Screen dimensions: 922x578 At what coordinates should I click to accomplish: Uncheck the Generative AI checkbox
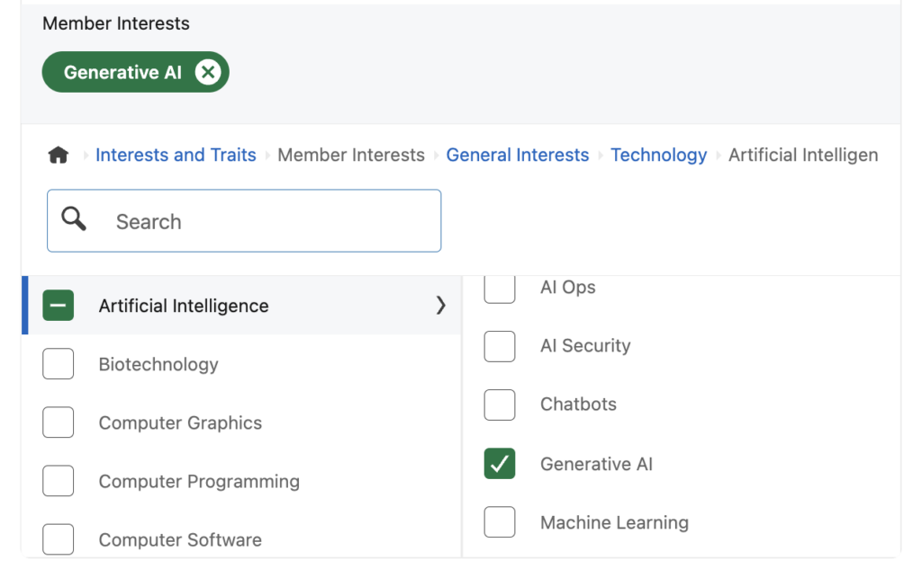(x=500, y=464)
